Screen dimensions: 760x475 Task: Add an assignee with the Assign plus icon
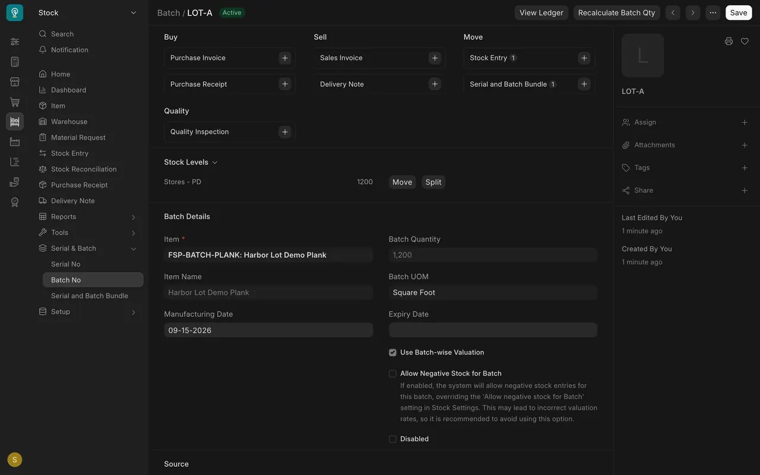[x=745, y=122]
